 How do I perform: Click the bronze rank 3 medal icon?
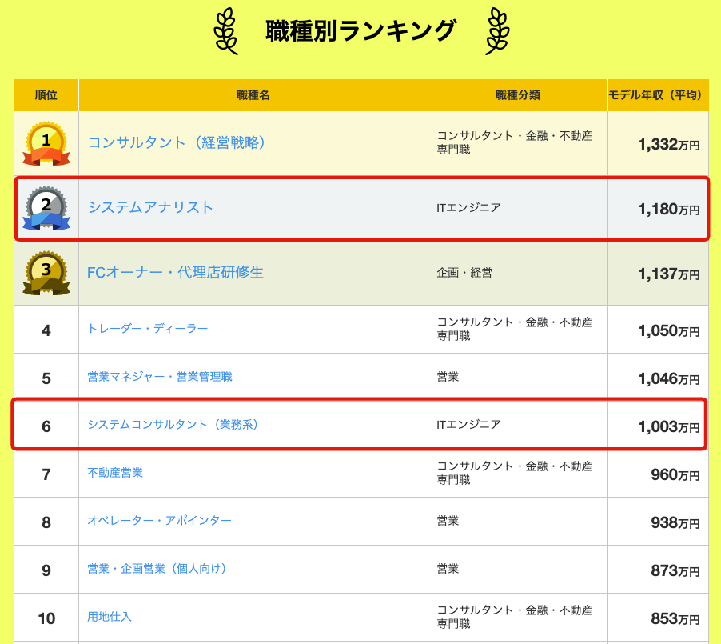46,273
